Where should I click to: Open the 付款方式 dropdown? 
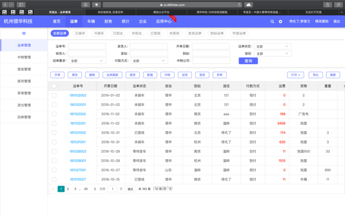(149, 61)
